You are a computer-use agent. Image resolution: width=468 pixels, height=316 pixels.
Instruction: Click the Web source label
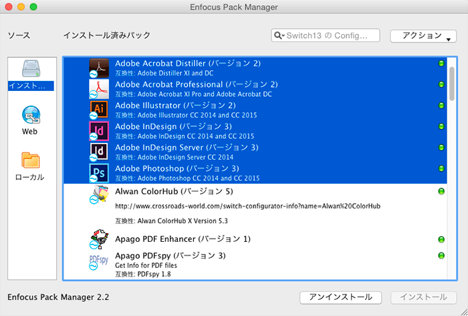click(29, 132)
